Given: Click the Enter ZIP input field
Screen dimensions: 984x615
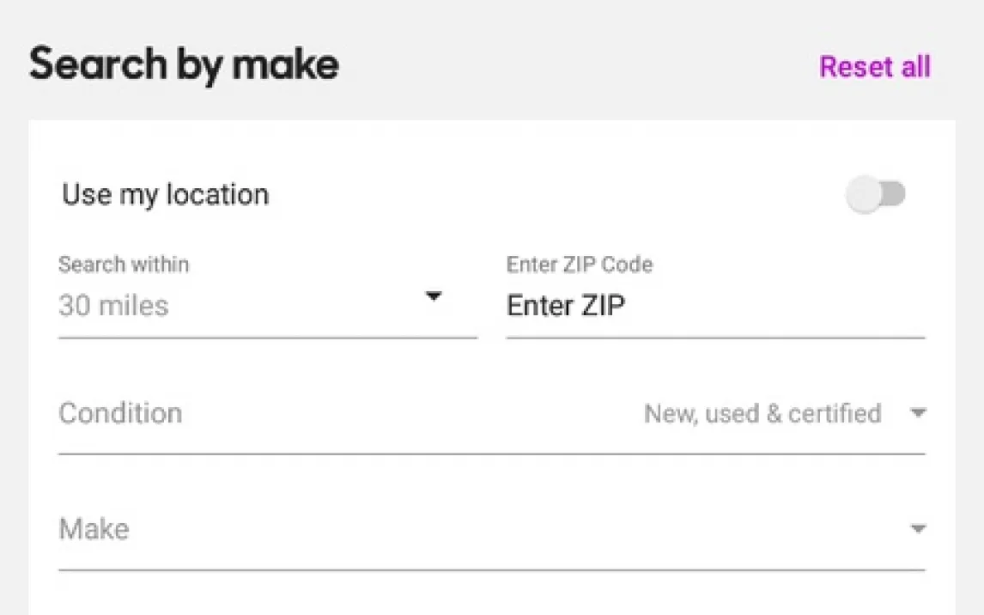Looking at the screenshot, I should 714,306.
